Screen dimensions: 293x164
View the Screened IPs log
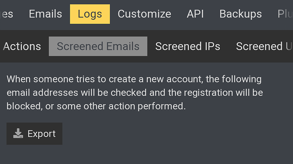click(188, 46)
